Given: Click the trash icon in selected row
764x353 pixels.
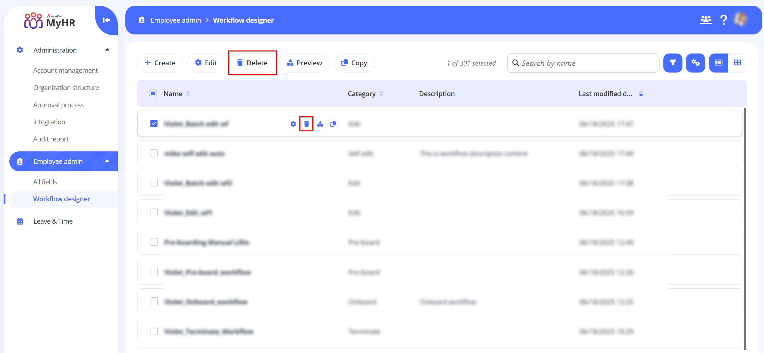Looking at the screenshot, I should pos(306,124).
